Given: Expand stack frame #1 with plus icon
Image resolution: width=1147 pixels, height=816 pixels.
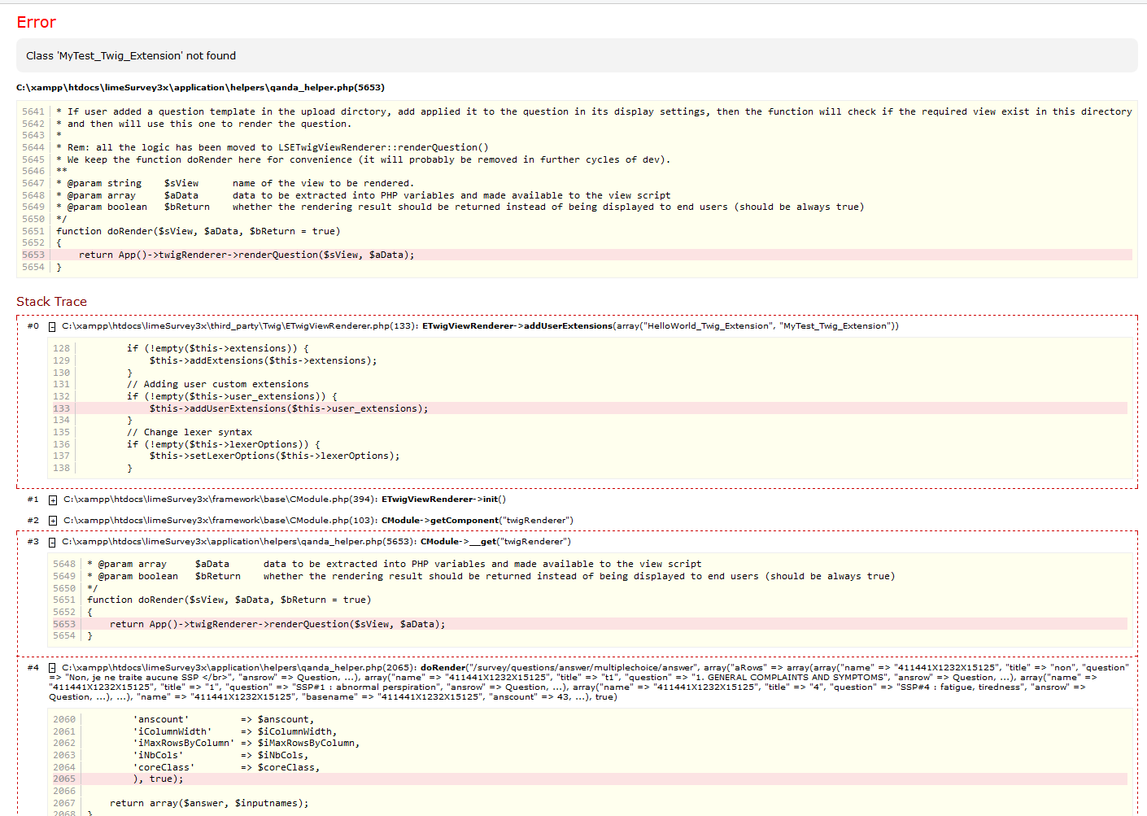Looking at the screenshot, I should tap(53, 500).
